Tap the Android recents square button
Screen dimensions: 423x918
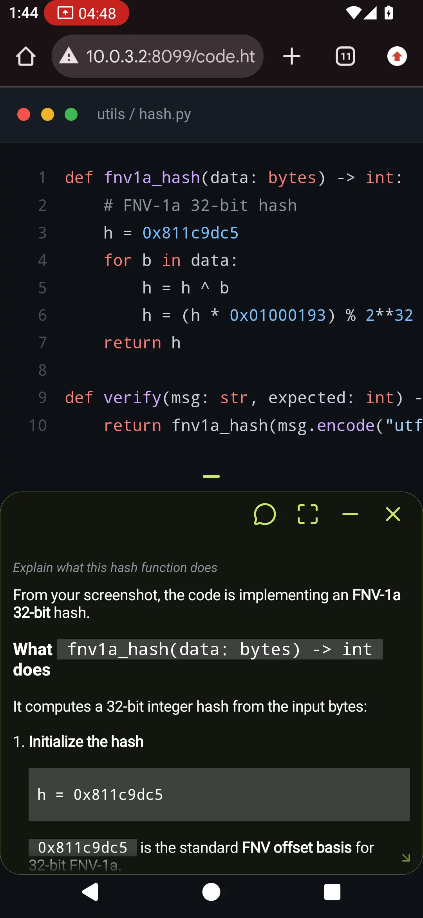point(332,892)
